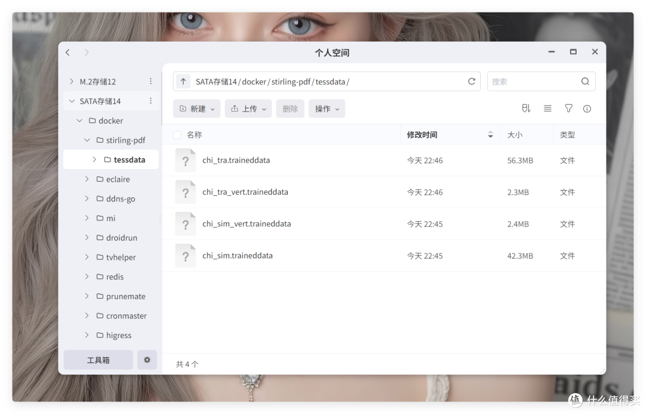Image resolution: width=646 pixels, height=414 pixels.
Task: Select the ddns-go folder in sidebar
Action: click(120, 198)
